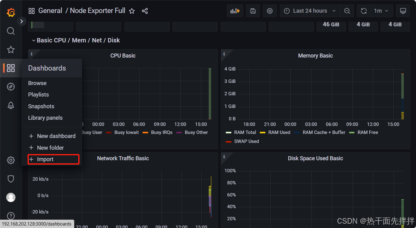Open the Search dashboards magnifier icon
This screenshot has height=228, width=416.
(x=11, y=31)
